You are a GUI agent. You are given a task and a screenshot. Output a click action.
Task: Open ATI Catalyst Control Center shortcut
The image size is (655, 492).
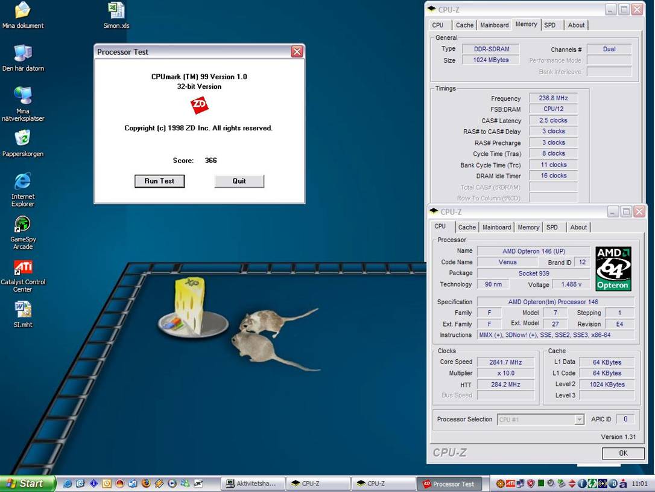point(22,275)
